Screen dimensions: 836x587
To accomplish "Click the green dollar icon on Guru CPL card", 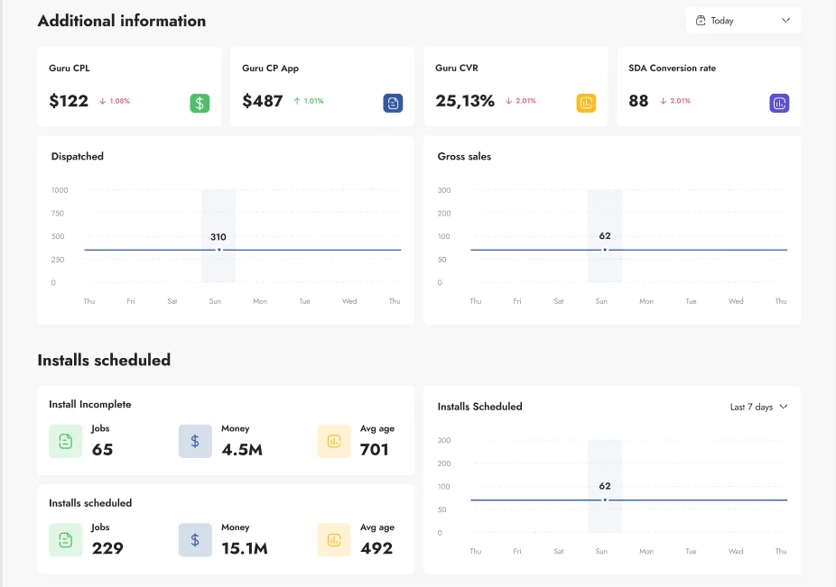I will pos(200,103).
